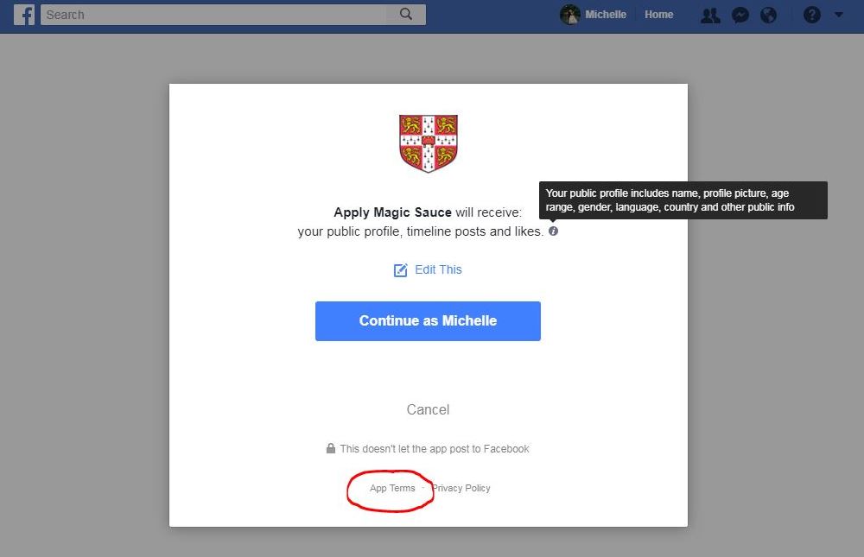This screenshot has height=557, width=864.
Task: Click Michelle's profile picture thumbnail
Action: [570, 15]
